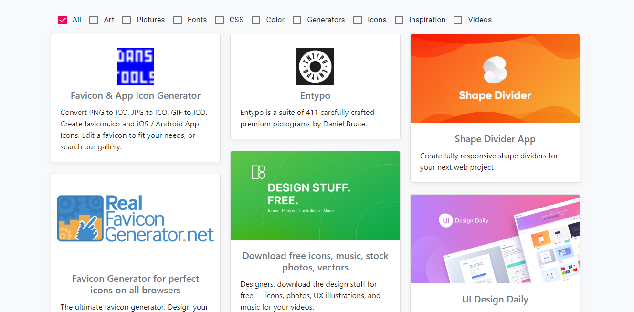Click the Dans Tools blue logo
Screen dimensions: 634x312
136,66
